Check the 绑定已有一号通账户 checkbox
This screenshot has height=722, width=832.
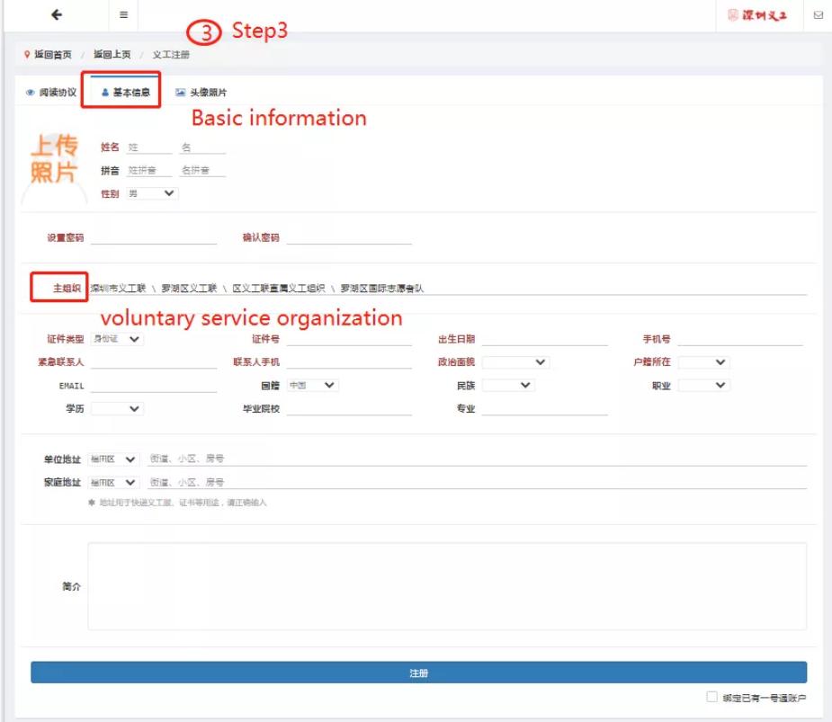[x=712, y=698]
